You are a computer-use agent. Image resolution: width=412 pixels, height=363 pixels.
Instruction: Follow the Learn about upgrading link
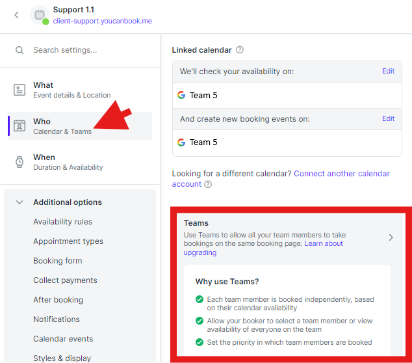tap(323, 244)
